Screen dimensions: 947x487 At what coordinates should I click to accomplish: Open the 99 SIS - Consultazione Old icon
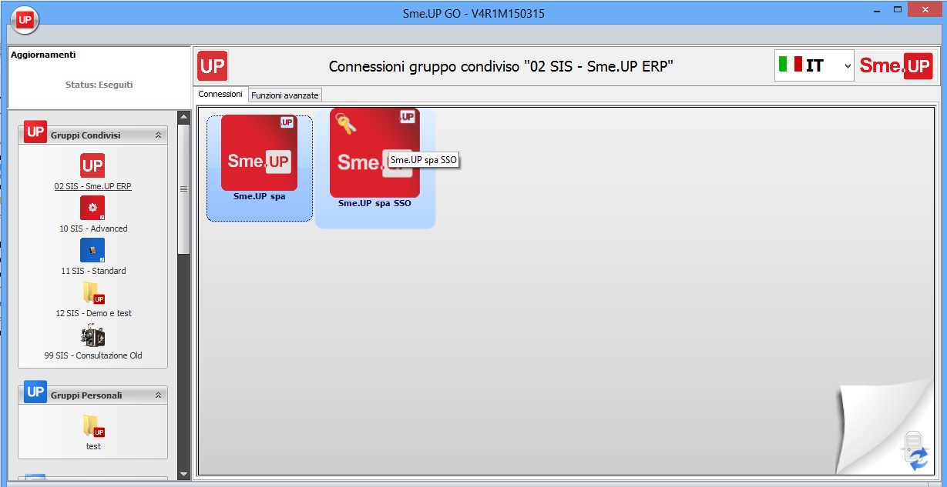[x=92, y=335]
